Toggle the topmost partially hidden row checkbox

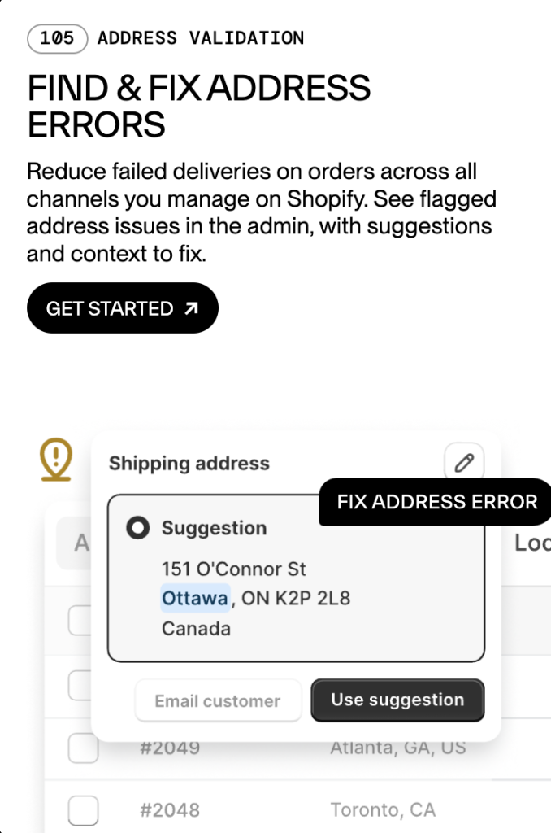click(80, 620)
